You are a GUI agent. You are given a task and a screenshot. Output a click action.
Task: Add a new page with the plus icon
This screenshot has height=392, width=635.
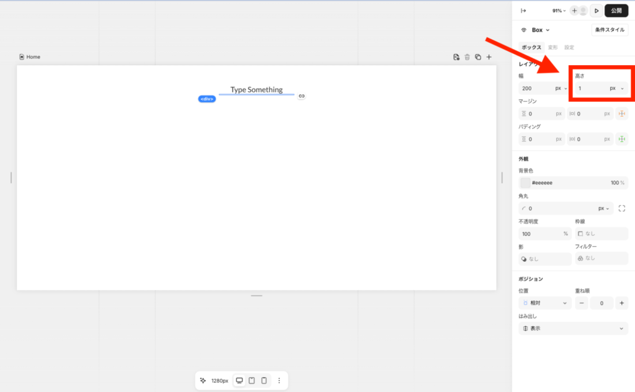coord(489,57)
